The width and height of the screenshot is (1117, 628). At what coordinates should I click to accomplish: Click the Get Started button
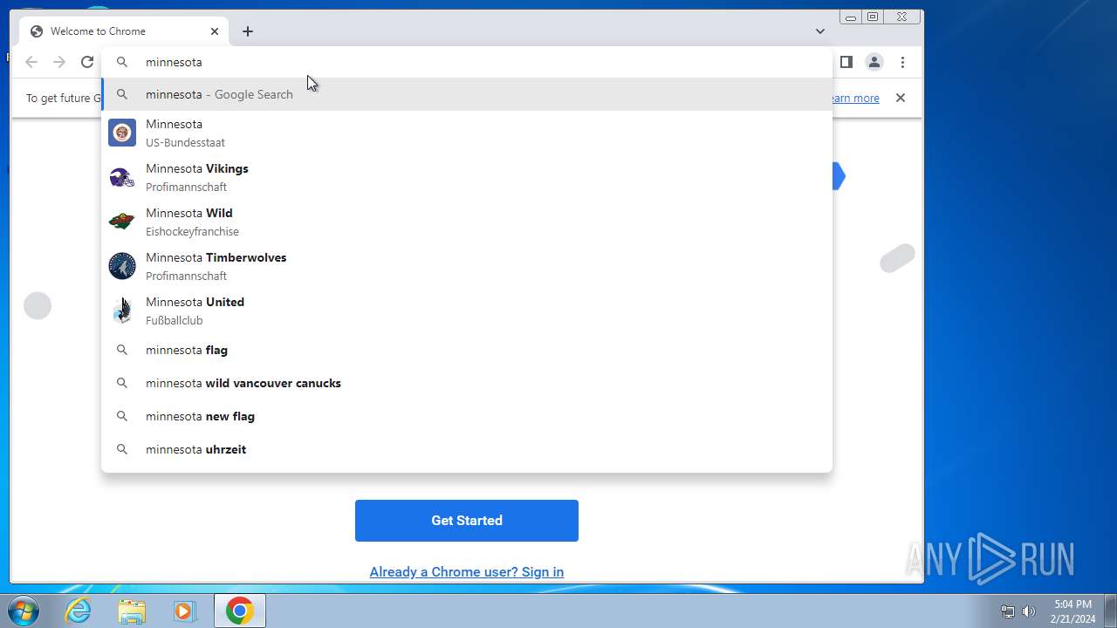point(467,521)
